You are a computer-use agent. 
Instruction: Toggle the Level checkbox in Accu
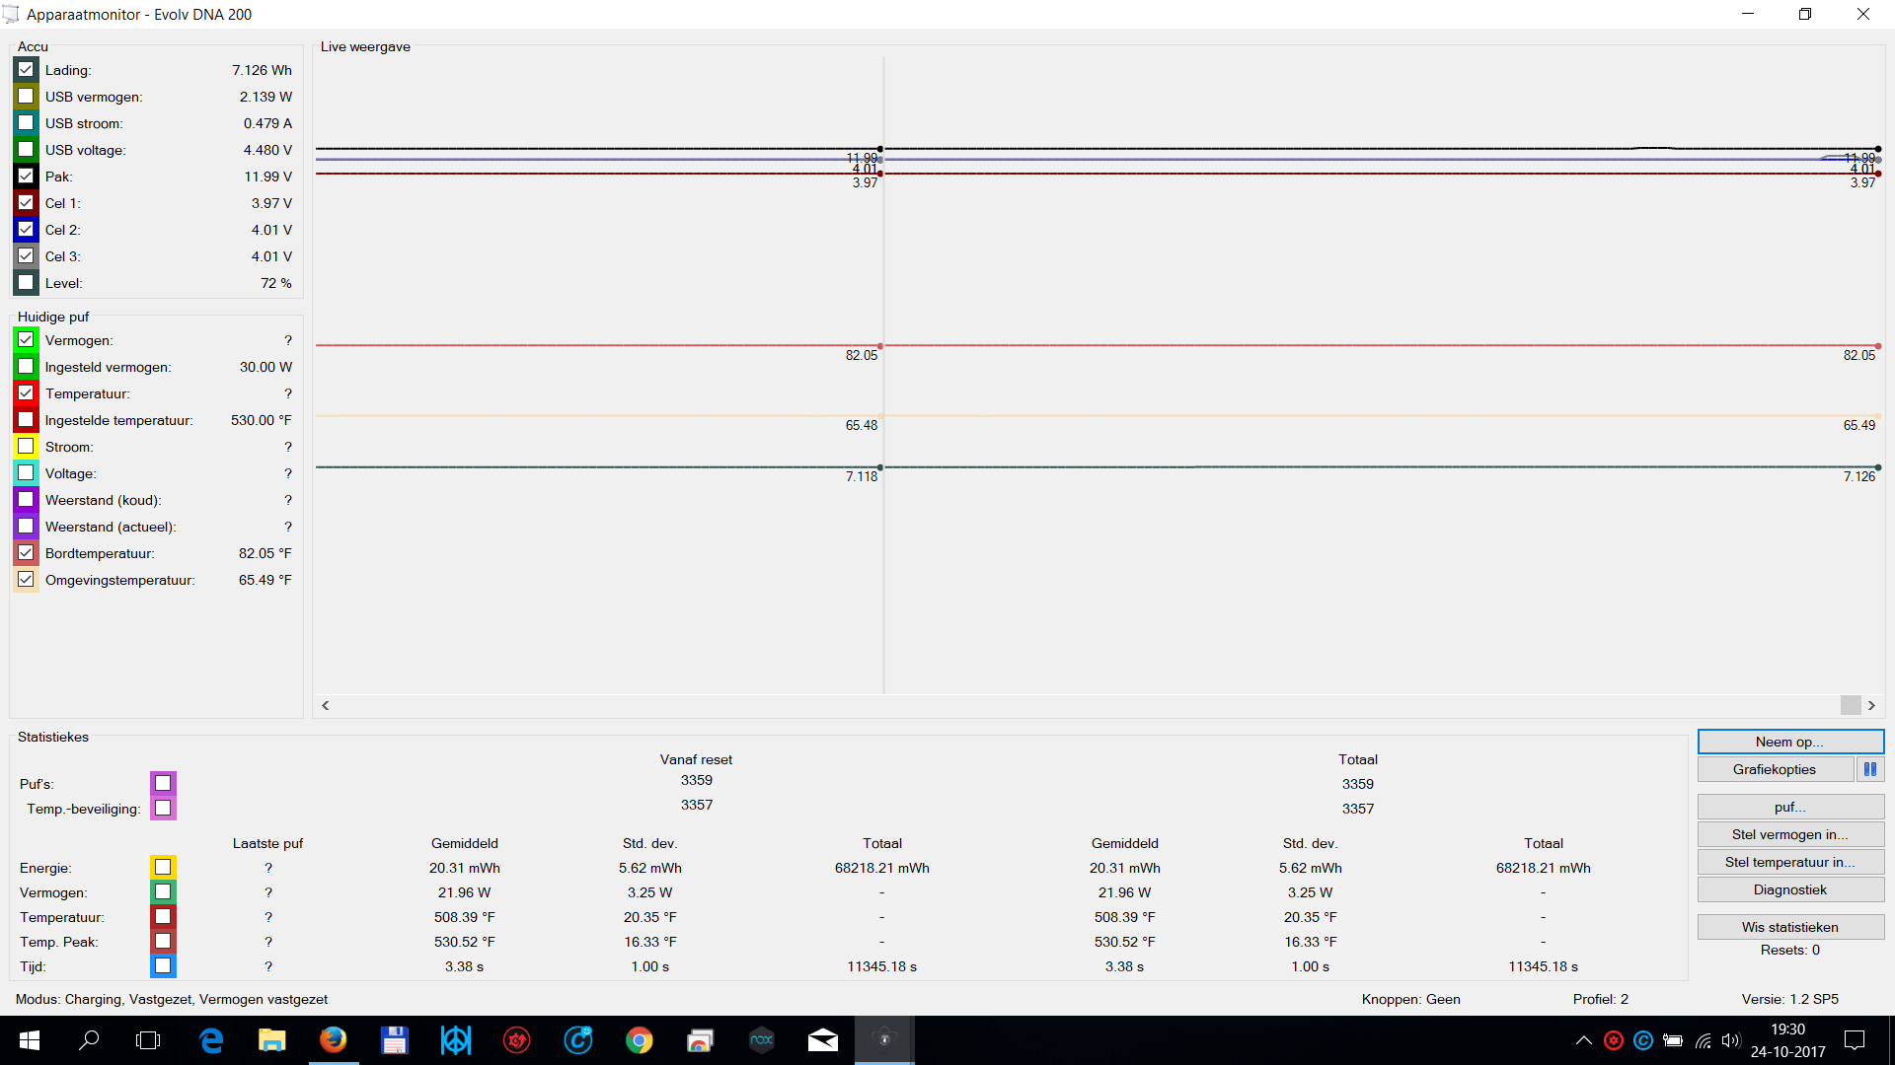pyautogui.click(x=27, y=283)
